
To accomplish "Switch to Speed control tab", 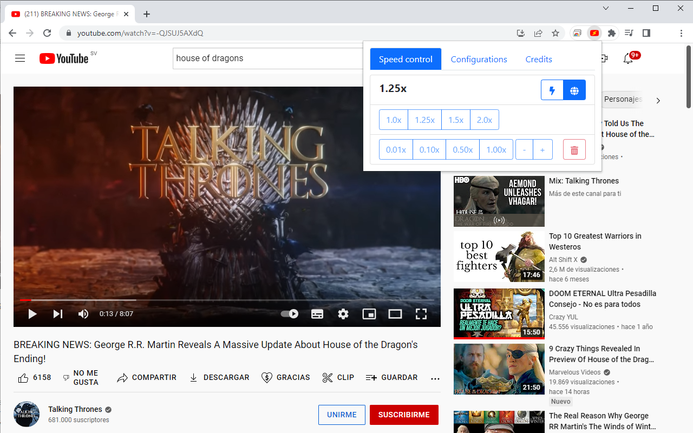I will (x=406, y=59).
